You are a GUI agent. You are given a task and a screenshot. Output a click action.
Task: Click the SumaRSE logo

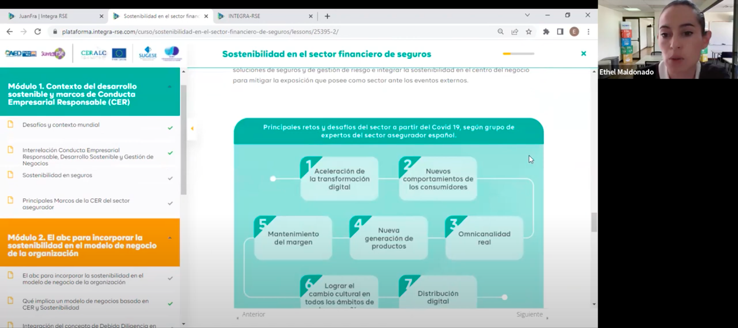click(53, 53)
